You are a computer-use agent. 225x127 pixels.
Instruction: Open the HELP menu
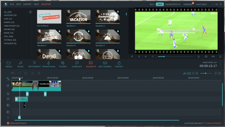(36, 4)
